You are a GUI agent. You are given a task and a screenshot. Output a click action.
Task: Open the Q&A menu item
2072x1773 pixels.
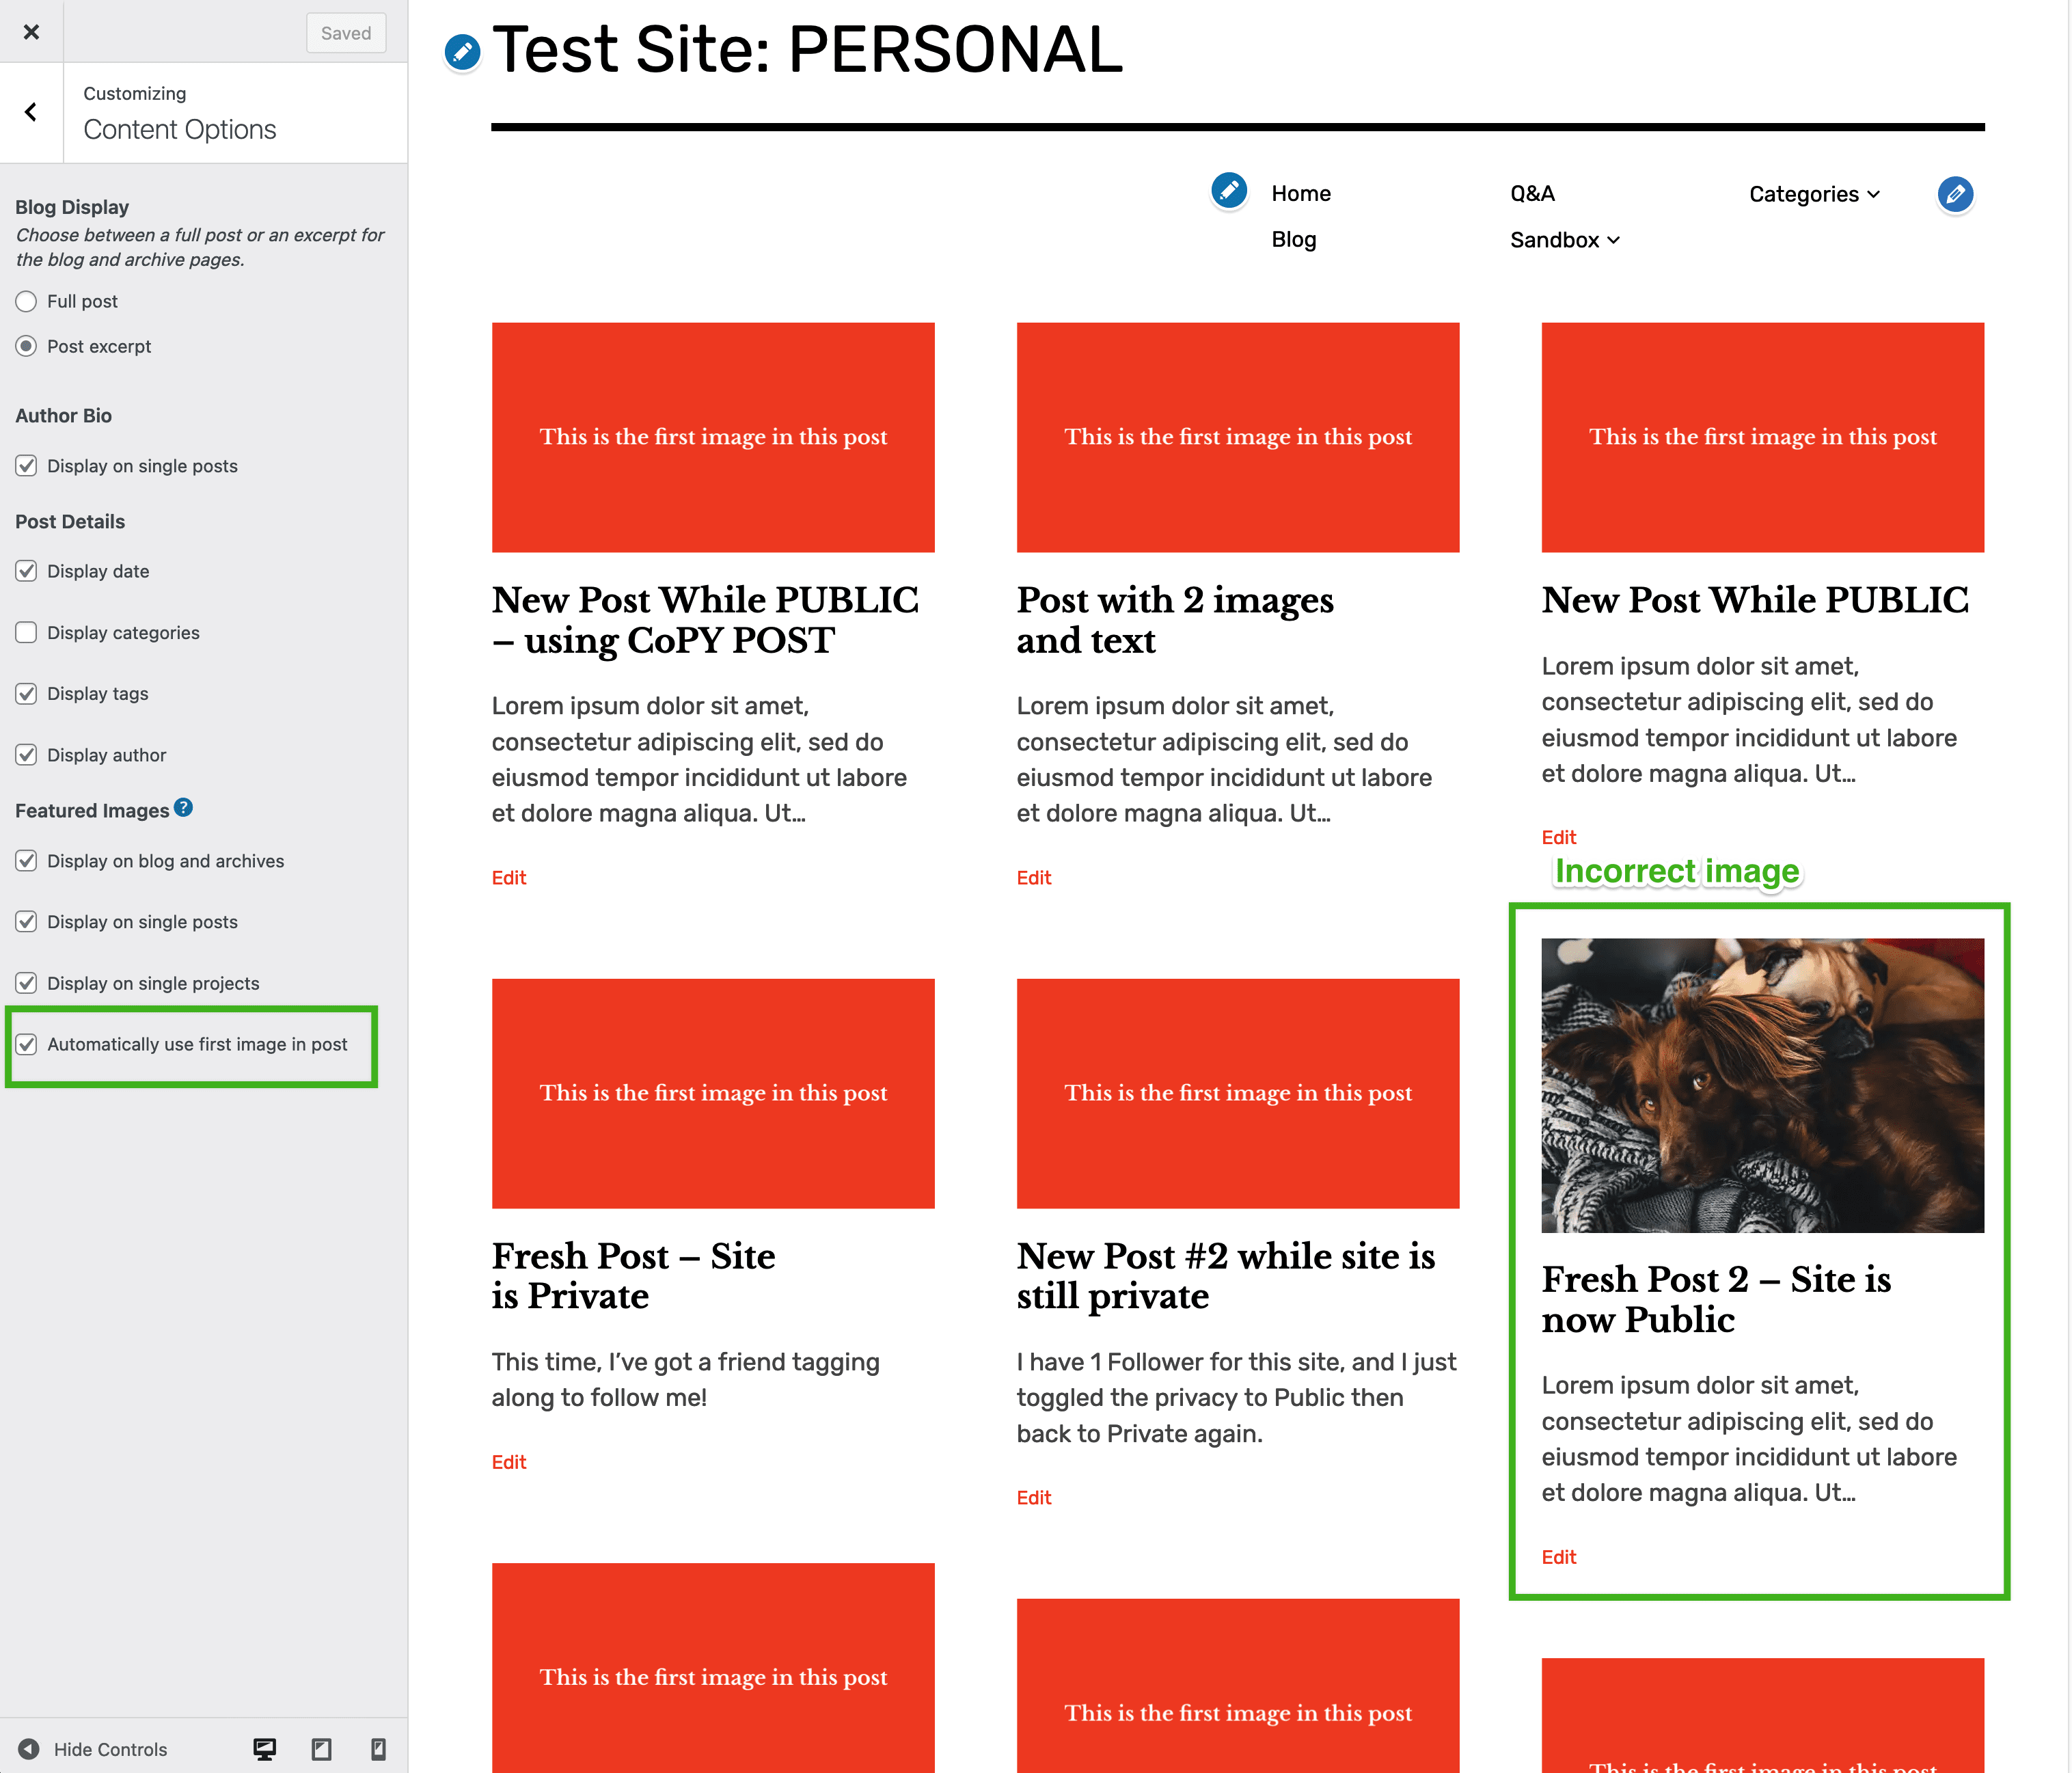(1532, 194)
